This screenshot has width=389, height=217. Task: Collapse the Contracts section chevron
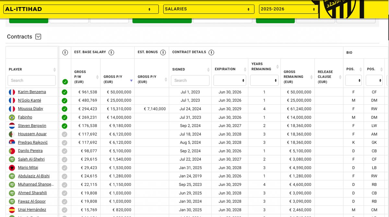tap(38, 37)
